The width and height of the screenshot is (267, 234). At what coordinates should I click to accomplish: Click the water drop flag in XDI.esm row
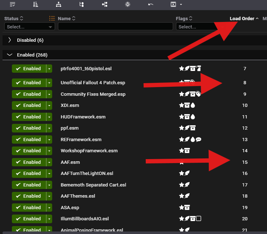point(193,105)
